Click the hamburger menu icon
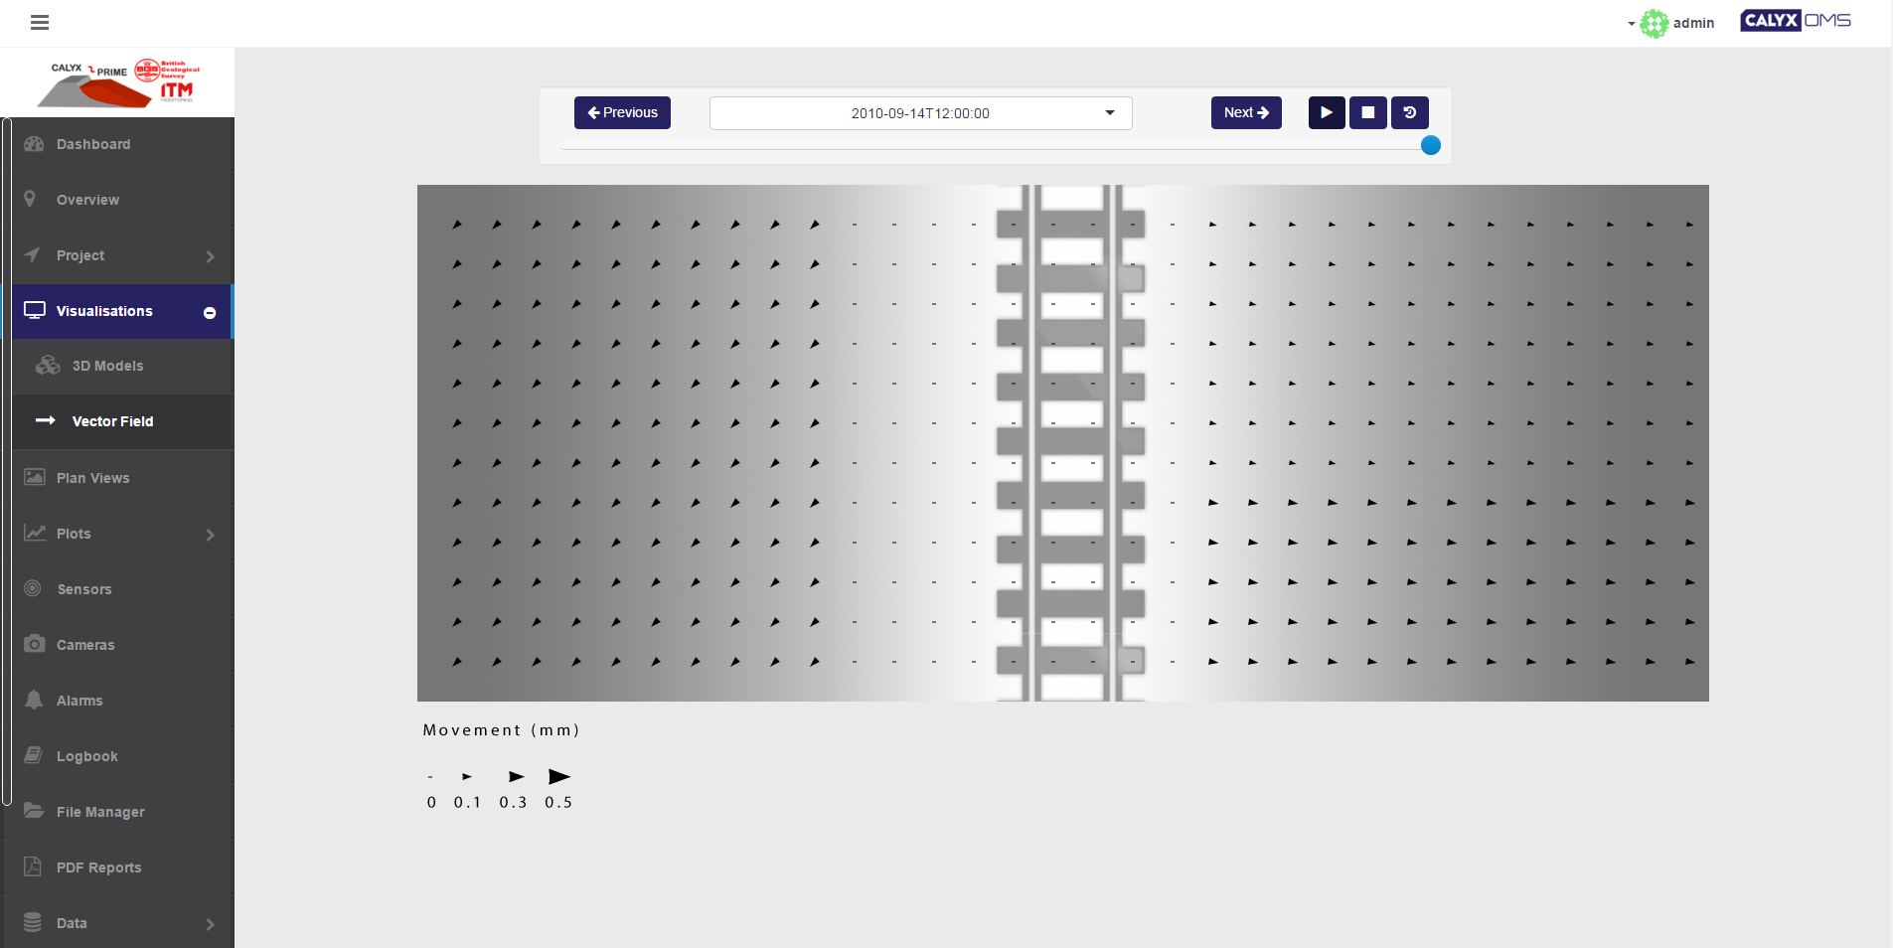Viewport: 1893px width, 948px height. tap(40, 23)
